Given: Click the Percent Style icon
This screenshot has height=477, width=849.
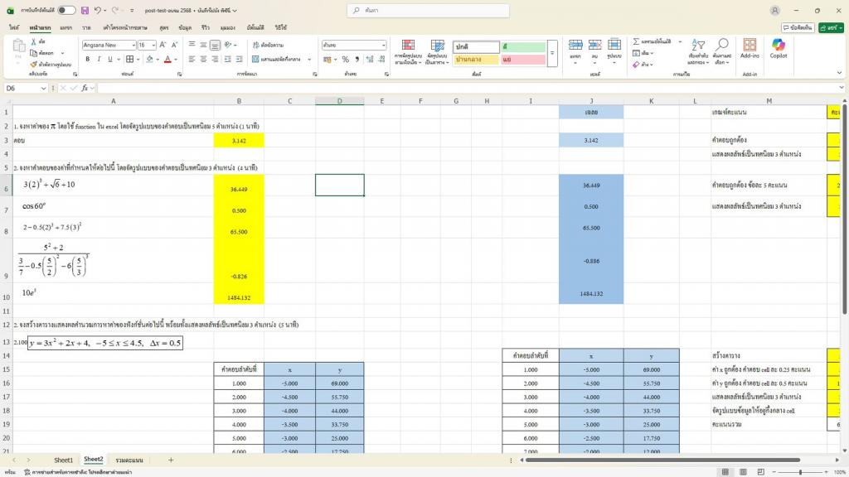Looking at the screenshot, I should pos(346,59).
